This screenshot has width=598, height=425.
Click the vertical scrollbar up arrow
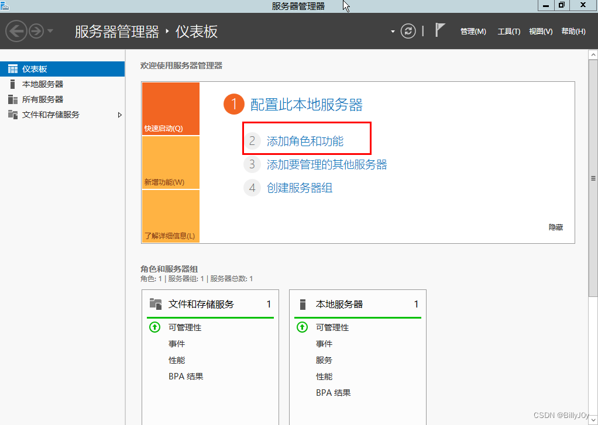click(593, 55)
